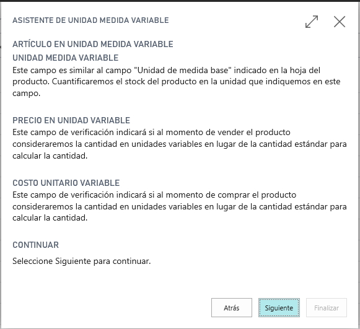Click the paragraph mentioning vender el producto

click(x=180, y=144)
